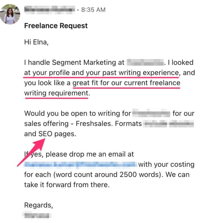Click the "Regards," sign-off
The image size is (216, 223).
pos(39,205)
